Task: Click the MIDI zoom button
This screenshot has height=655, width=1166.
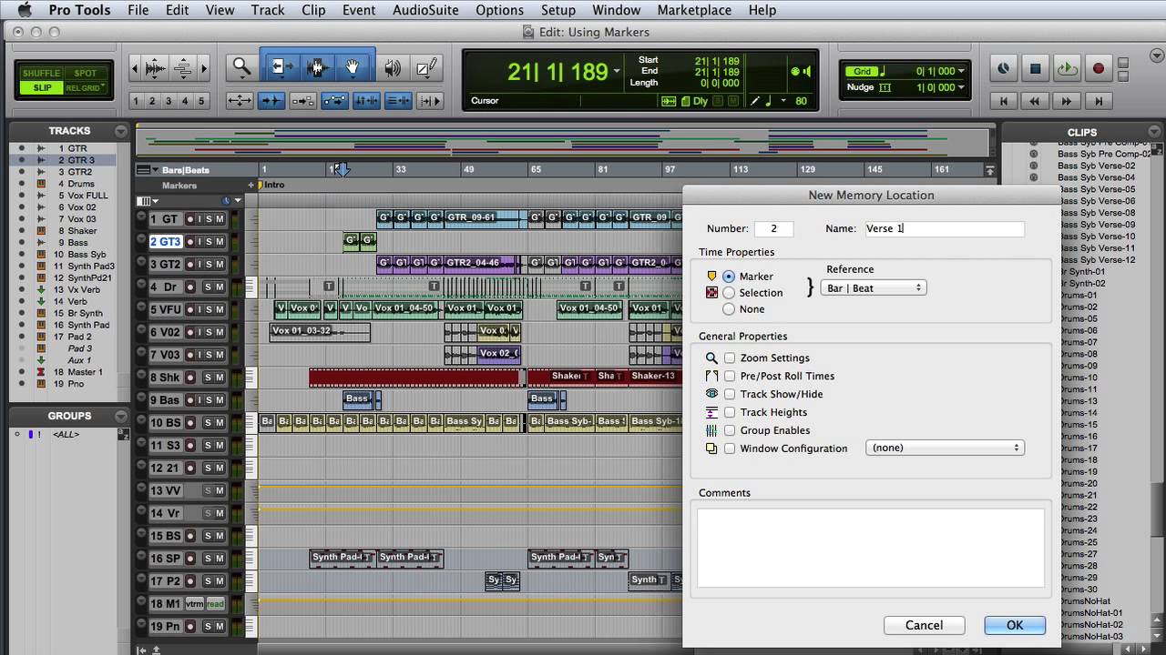Action: [183, 68]
